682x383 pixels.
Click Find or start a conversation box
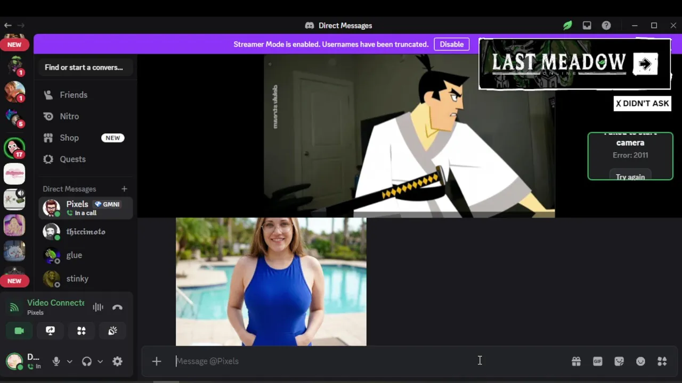[x=85, y=68]
